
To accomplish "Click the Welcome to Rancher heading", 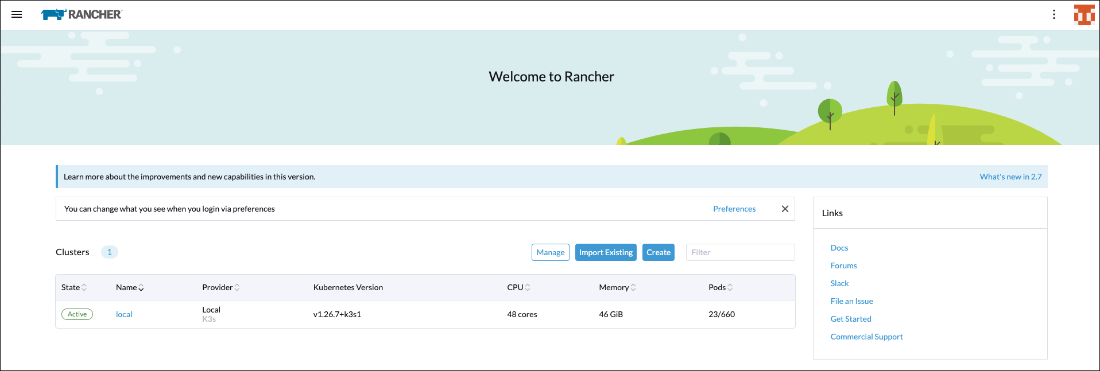I will click(551, 77).
